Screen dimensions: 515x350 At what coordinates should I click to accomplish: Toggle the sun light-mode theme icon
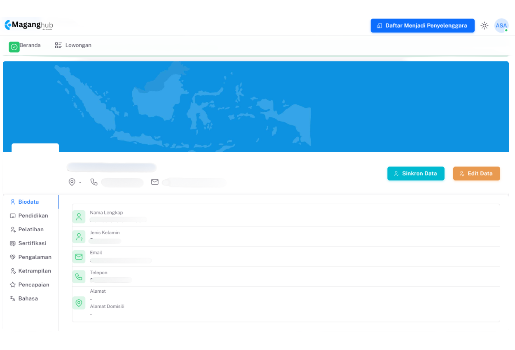coord(485,26)
